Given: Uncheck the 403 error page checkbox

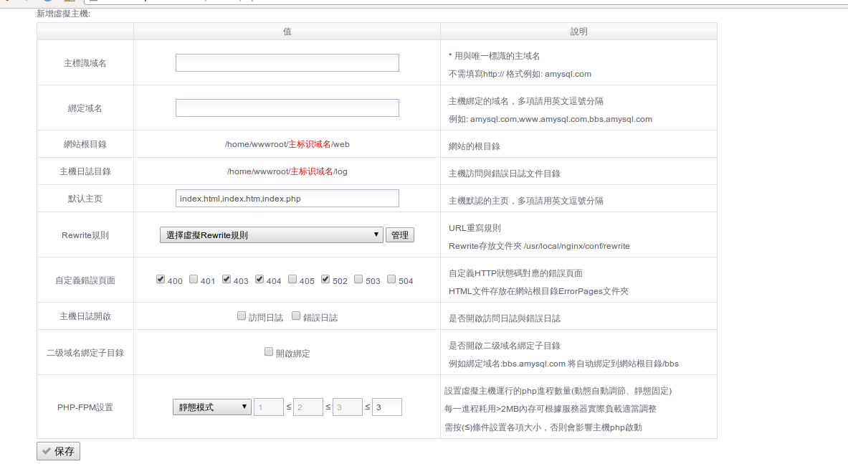Looking at the screenshot, I should [227, 280].
